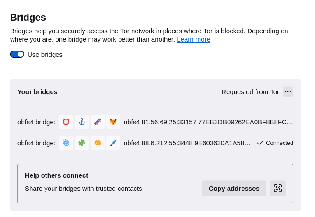Click the fox face bridge emoji
This screenshot has height=217, width=315.
[x=113, y=122]
